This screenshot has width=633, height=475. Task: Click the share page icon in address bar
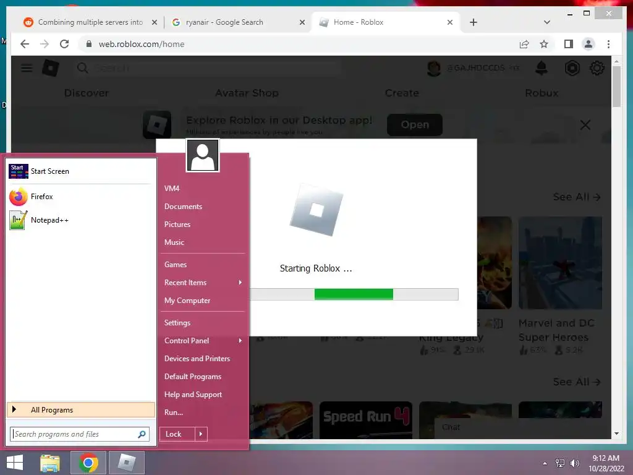[x=524, y=44]
